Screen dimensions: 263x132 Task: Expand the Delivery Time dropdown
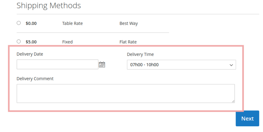coord(181,65)
